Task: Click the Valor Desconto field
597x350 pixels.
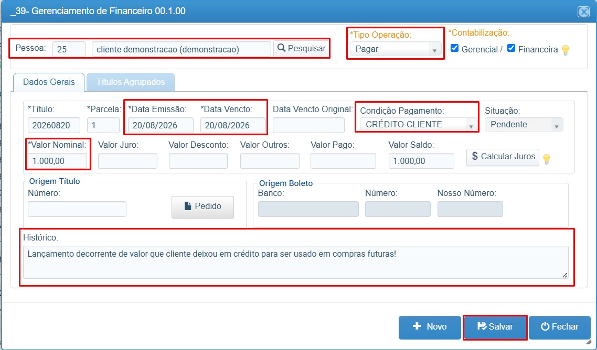Action: (198, 161)
